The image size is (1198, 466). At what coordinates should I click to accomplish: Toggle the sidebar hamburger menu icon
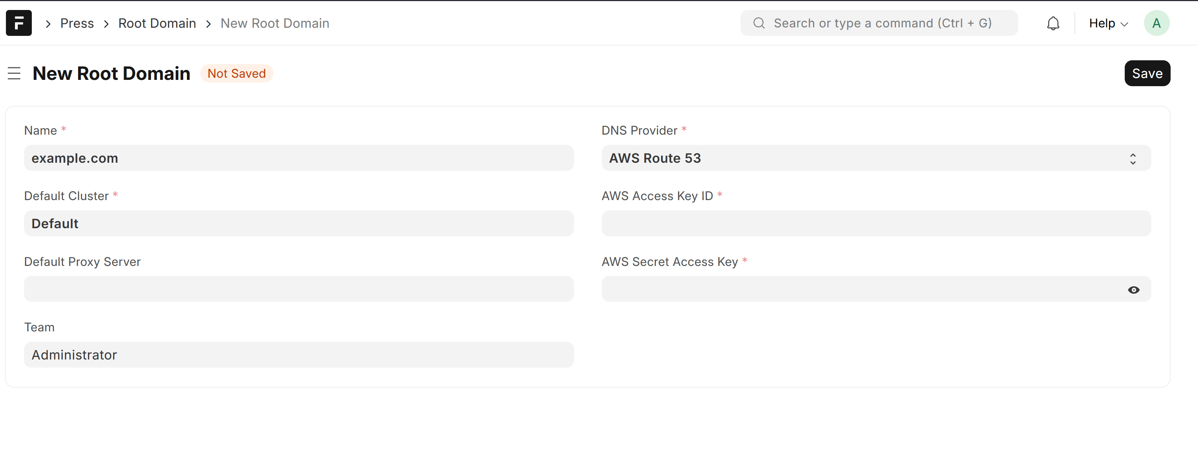pos(14,73)
